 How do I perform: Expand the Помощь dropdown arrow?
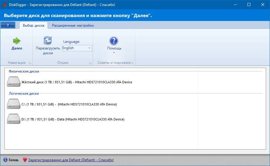[x=114, y=53]
